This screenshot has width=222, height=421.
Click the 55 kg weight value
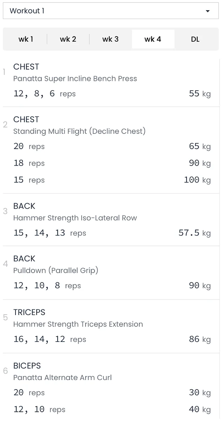coord(199,94)
